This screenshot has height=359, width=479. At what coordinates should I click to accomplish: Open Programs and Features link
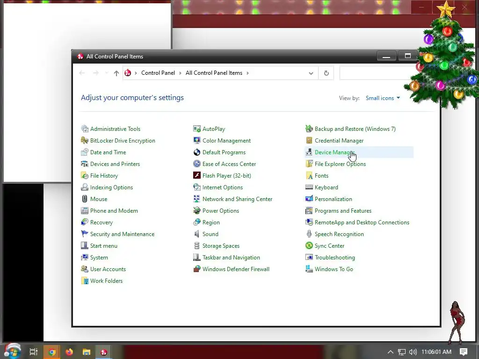(x=343, y=211)
